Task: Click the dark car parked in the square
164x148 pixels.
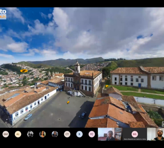Action: pyautogui.click(x=83, y=115)
